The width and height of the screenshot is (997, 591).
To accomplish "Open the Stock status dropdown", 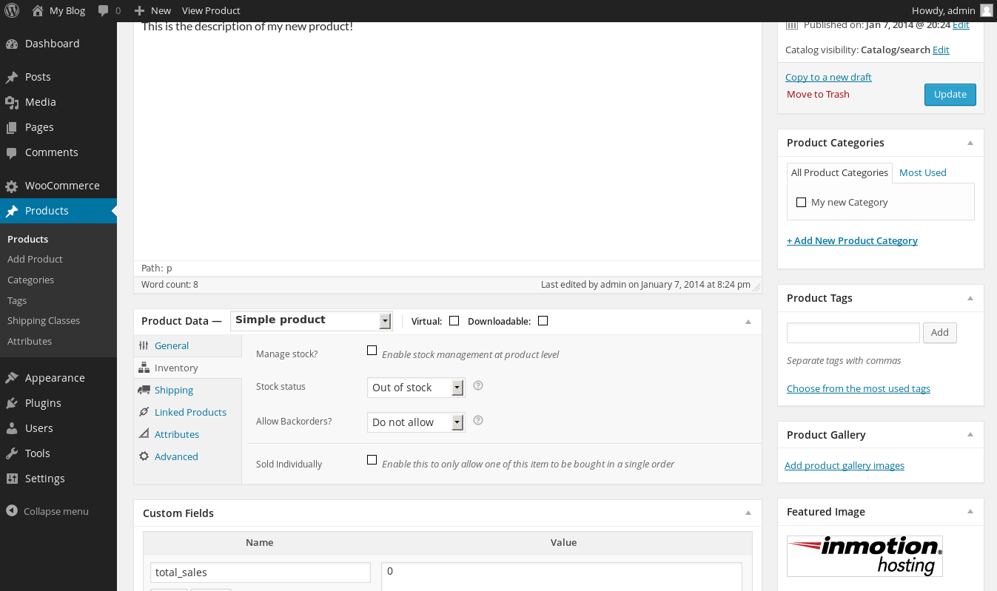I will [x=415, y=388].
